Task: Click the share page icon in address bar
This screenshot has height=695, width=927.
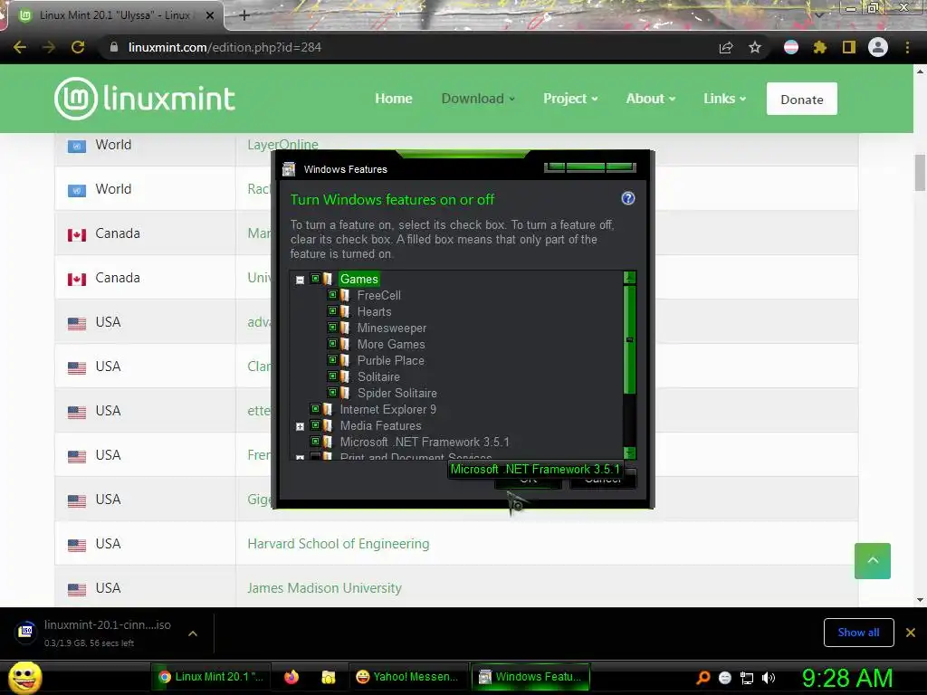Action: coord(726,47)
